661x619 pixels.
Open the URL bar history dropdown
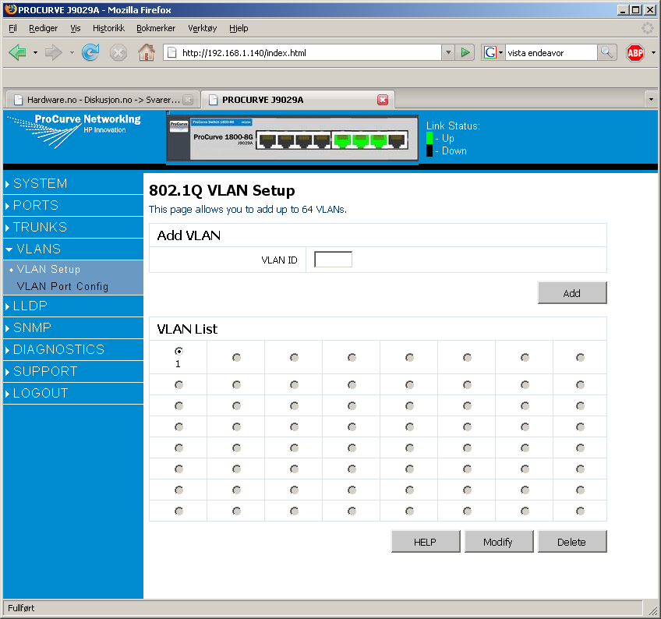tap(448, 53)
